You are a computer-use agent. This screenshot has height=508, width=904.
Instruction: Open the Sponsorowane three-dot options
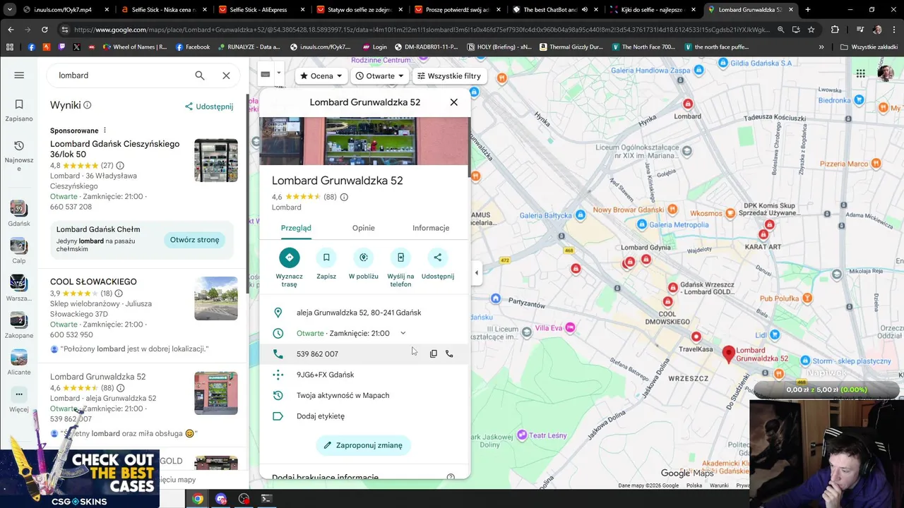point(105,131)
